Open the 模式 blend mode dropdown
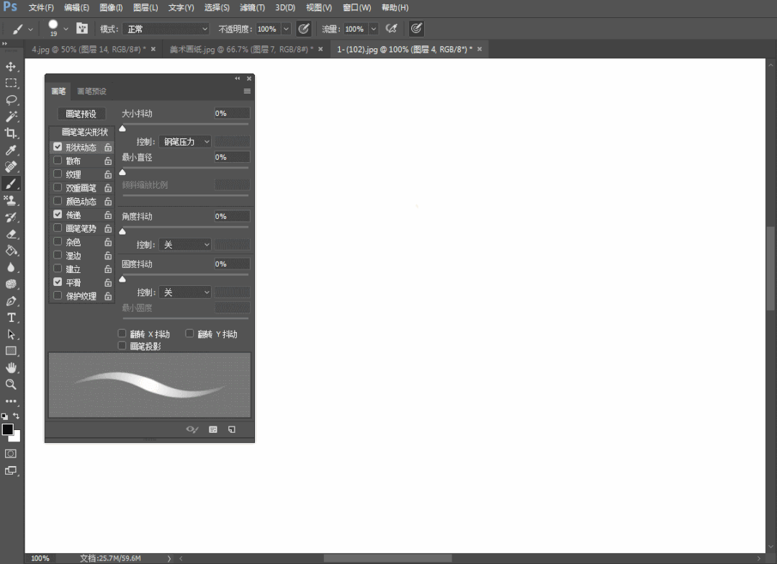 166,29
